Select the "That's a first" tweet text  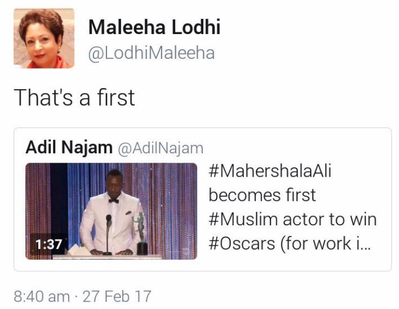coord(75,97)
